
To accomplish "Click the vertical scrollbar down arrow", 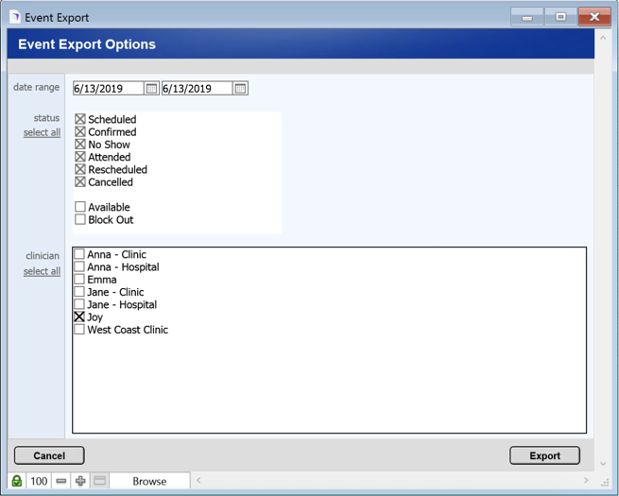I will coord(603,464).
